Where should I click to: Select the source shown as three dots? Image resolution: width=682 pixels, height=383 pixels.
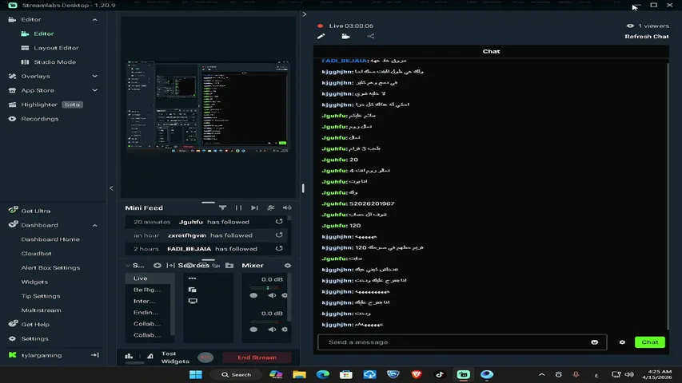coord(192,278)
